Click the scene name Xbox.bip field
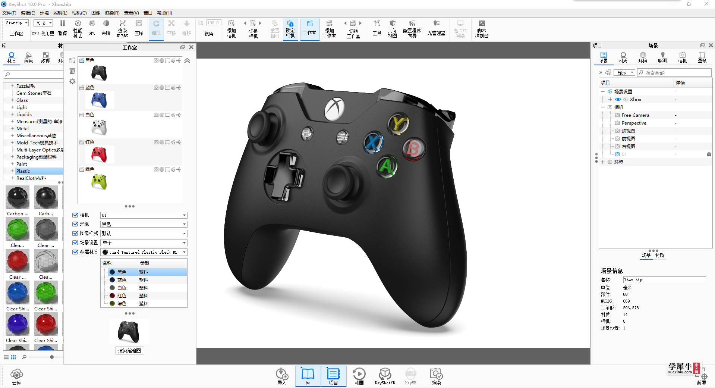The height and width of the screenshot is (388, 715). click(x=664, y=280)
